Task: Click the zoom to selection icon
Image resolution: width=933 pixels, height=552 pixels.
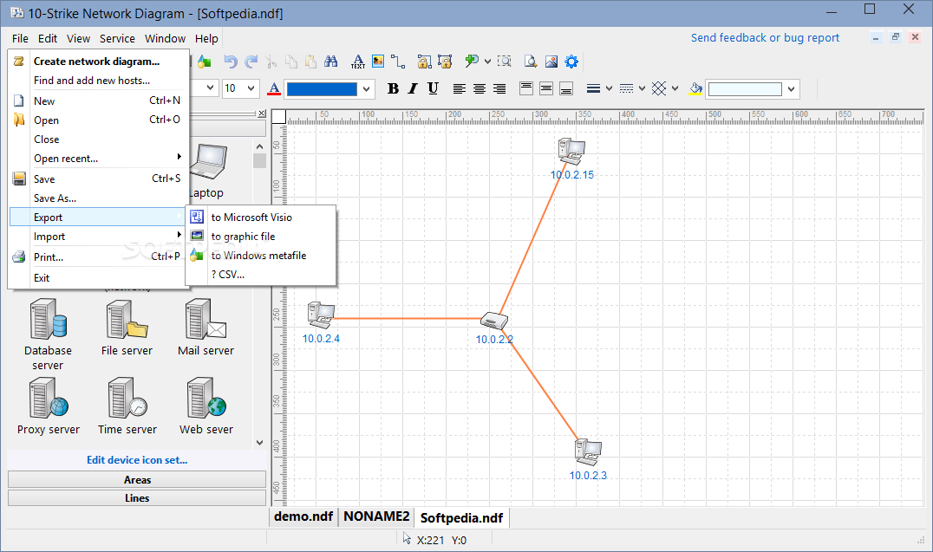Action: coord(505,62)
